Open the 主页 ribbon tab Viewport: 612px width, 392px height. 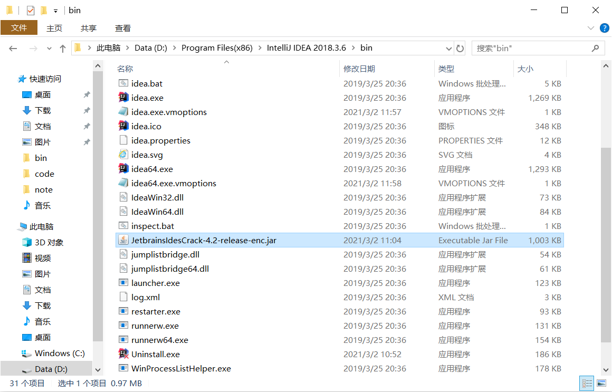54,28
